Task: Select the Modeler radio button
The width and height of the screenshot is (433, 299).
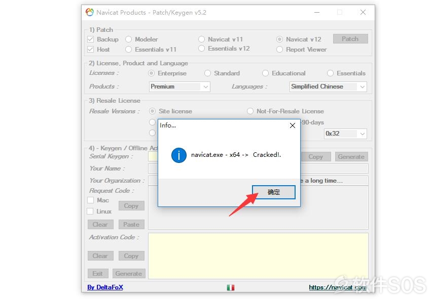Action: point(128,39)
